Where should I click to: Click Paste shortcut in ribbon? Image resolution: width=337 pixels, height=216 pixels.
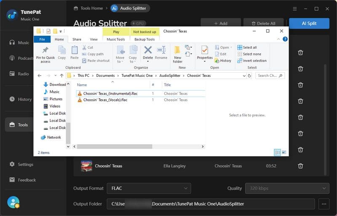click(x=96, y=61)
